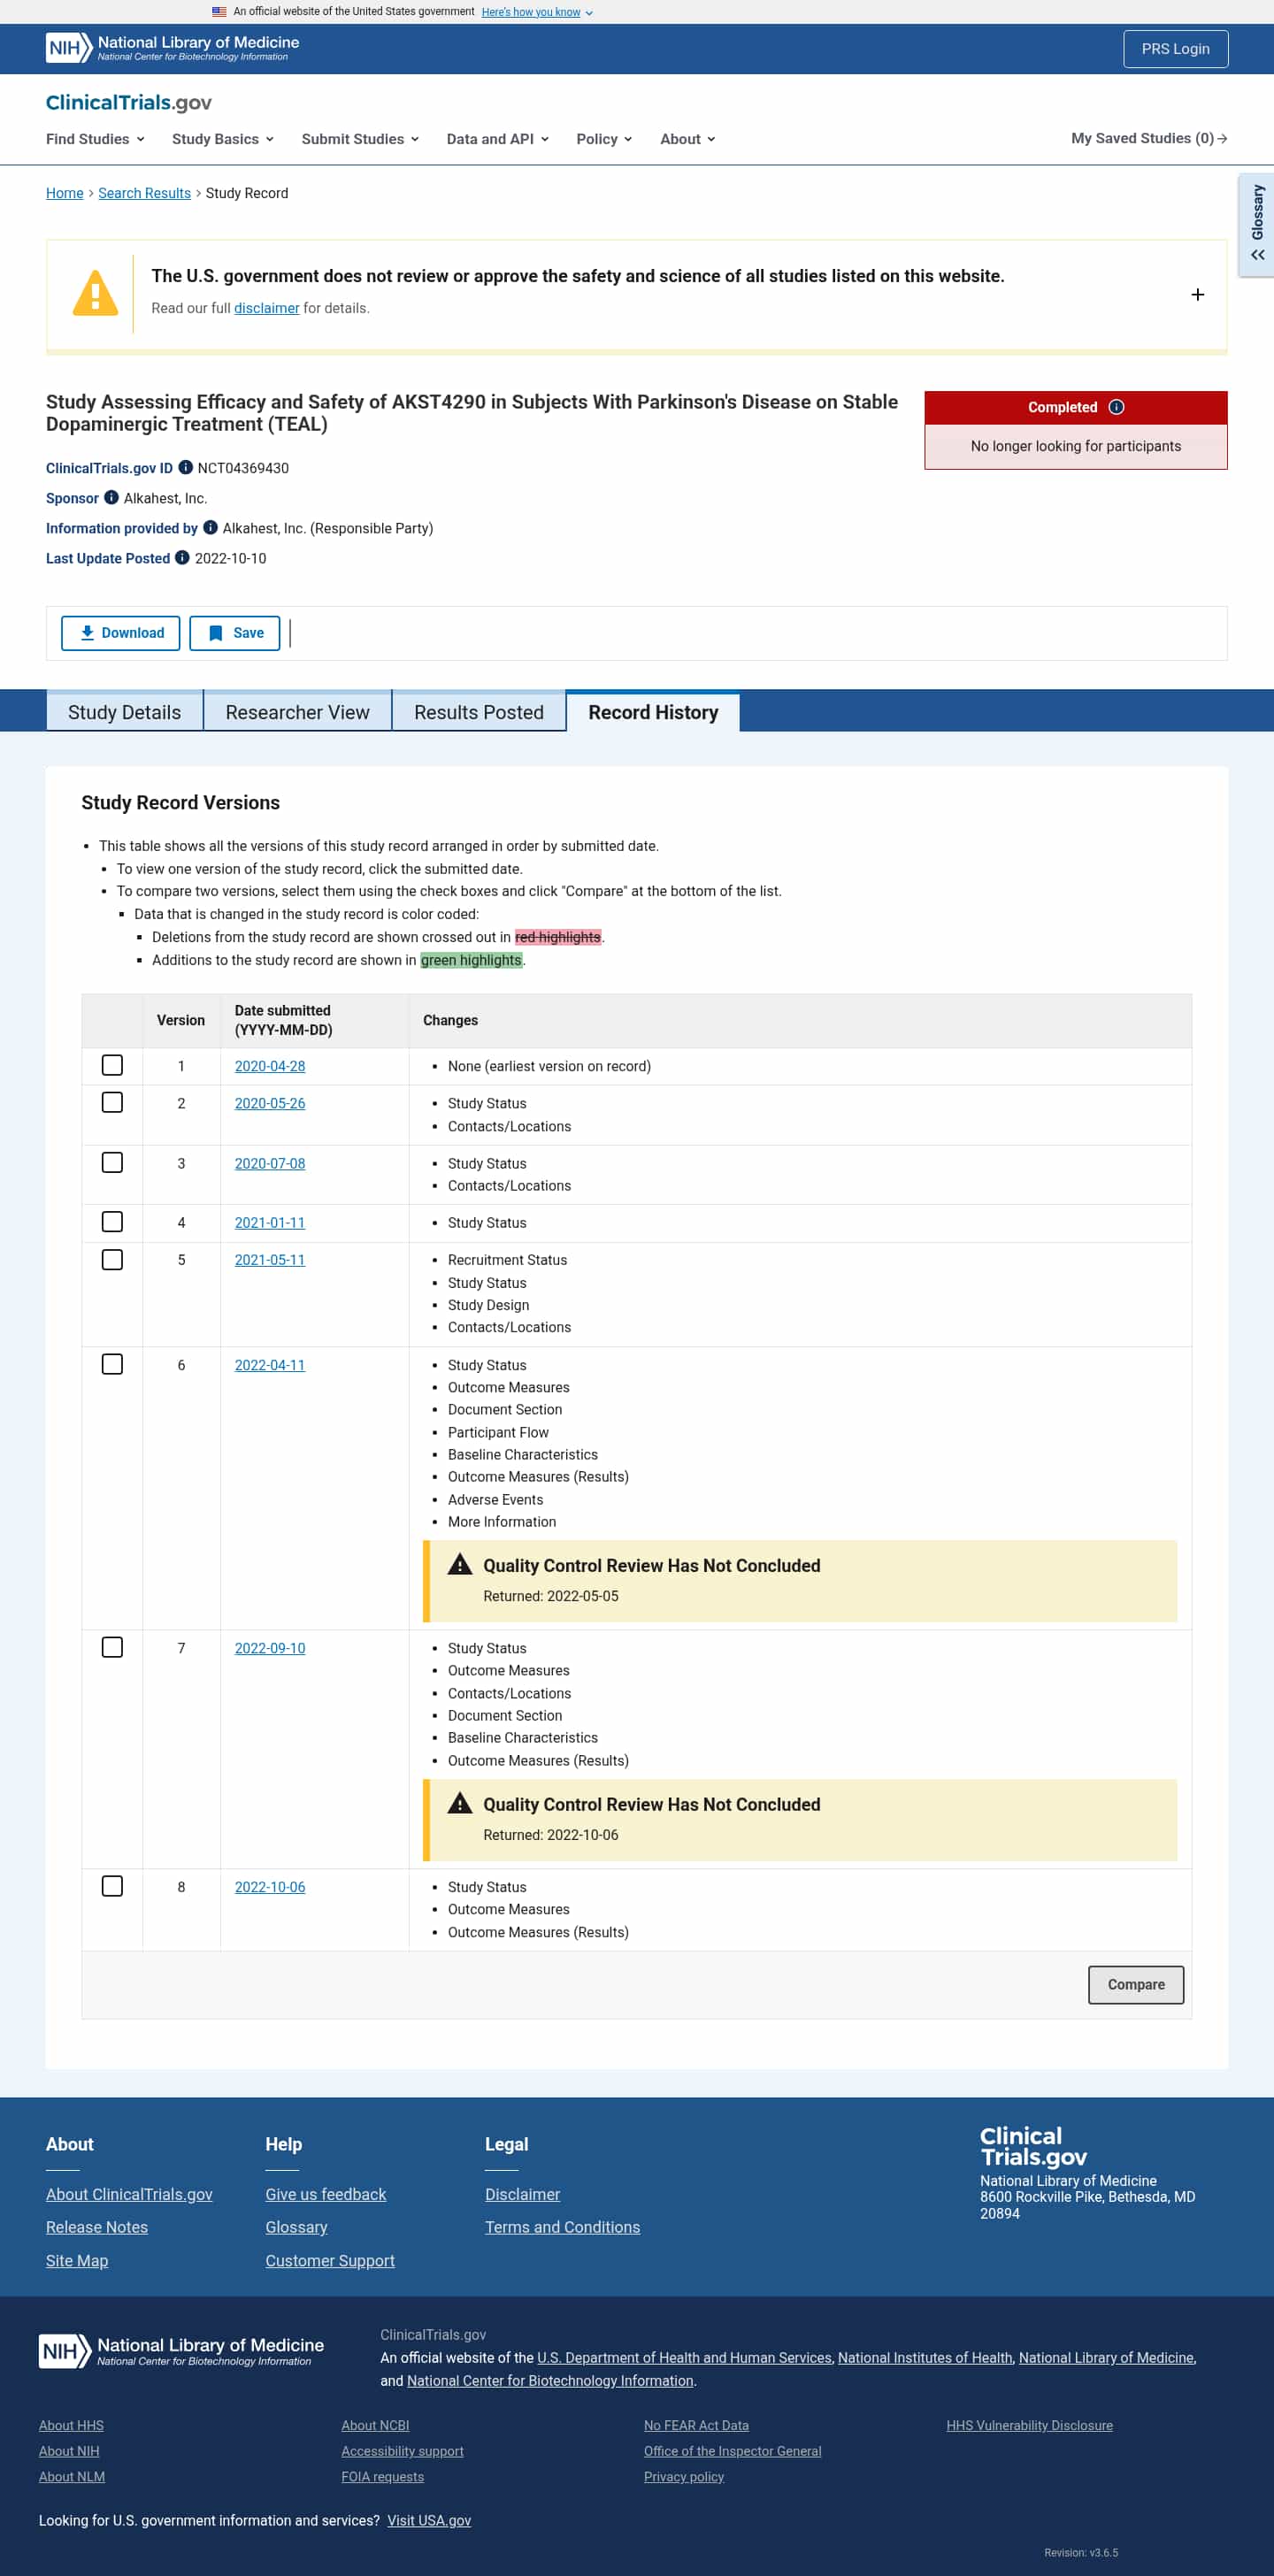This screenshot has width=1274, height=2576.
Task: Tick the checkbox for version 5
Action: pos(112,1260)
